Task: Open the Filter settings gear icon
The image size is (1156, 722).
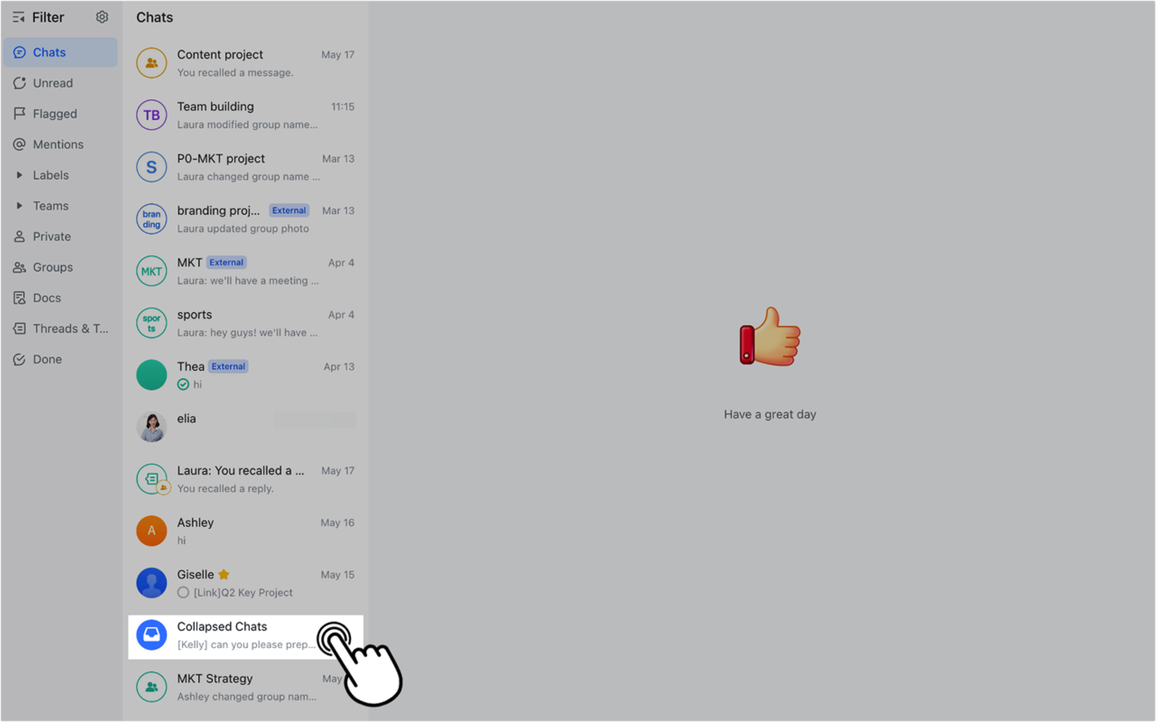Action: pyautogui.click(x=102, y=17)
